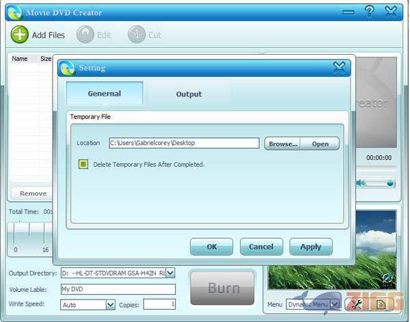Click the Cancel button in Setting dialog

261,246
